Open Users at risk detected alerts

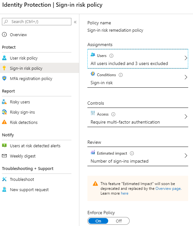(x=39, y=146)
